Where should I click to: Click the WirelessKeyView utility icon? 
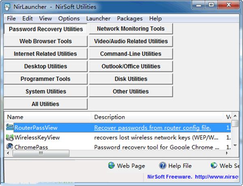pyautogui.click(x=10, y=137)
